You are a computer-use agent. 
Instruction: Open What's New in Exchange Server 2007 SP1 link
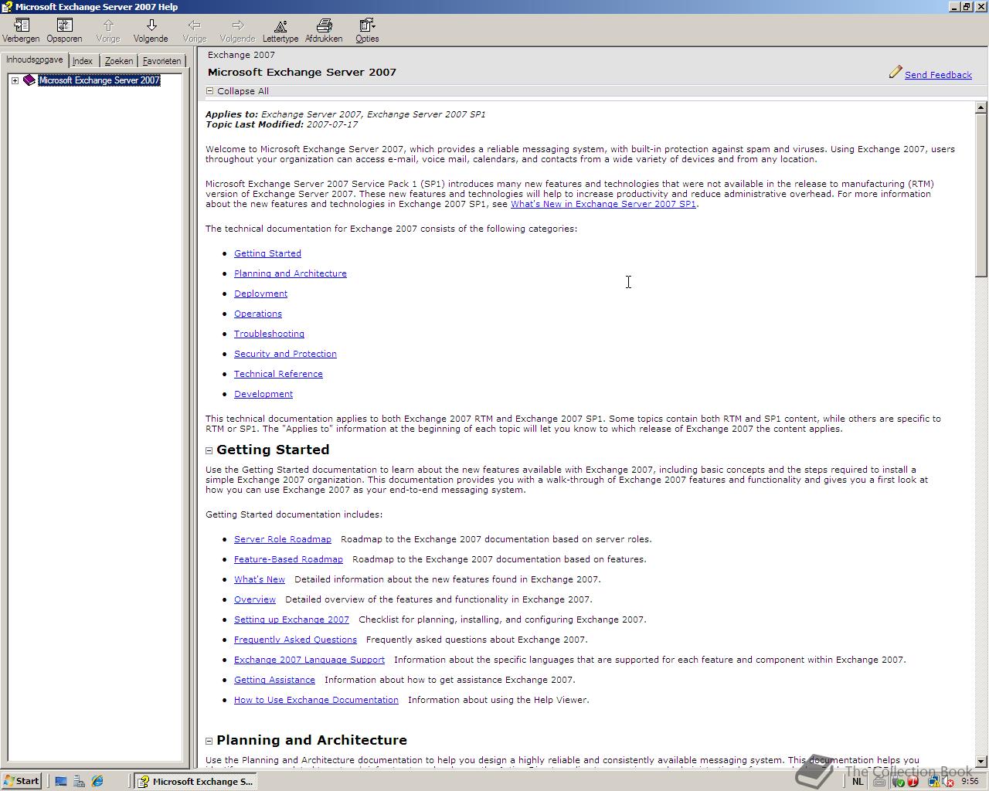point(603,204)
